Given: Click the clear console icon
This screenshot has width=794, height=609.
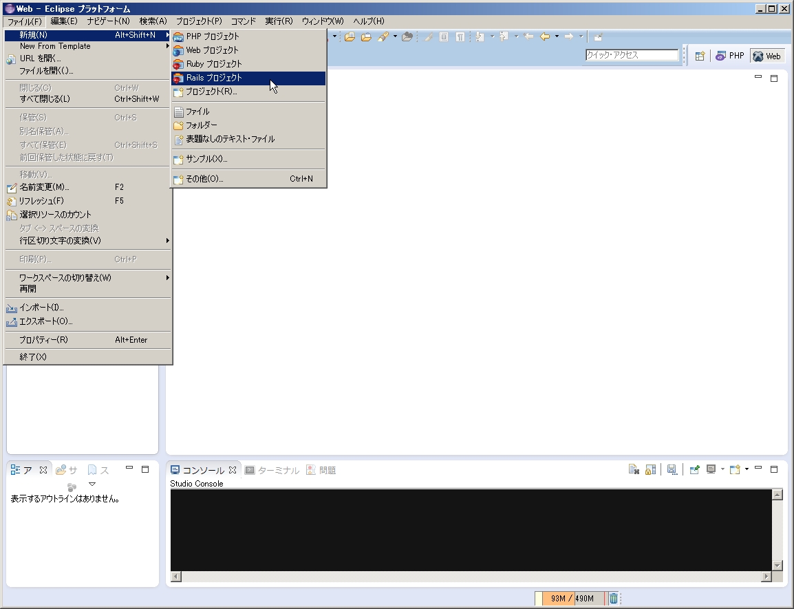Looking at the screenshot, I should coord(634,470).
